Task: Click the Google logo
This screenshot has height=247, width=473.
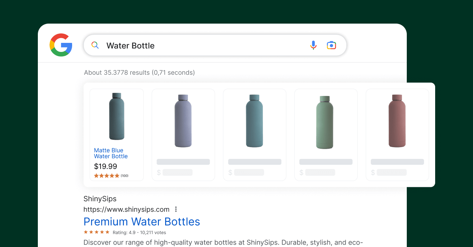Action: tap(61, 45)
